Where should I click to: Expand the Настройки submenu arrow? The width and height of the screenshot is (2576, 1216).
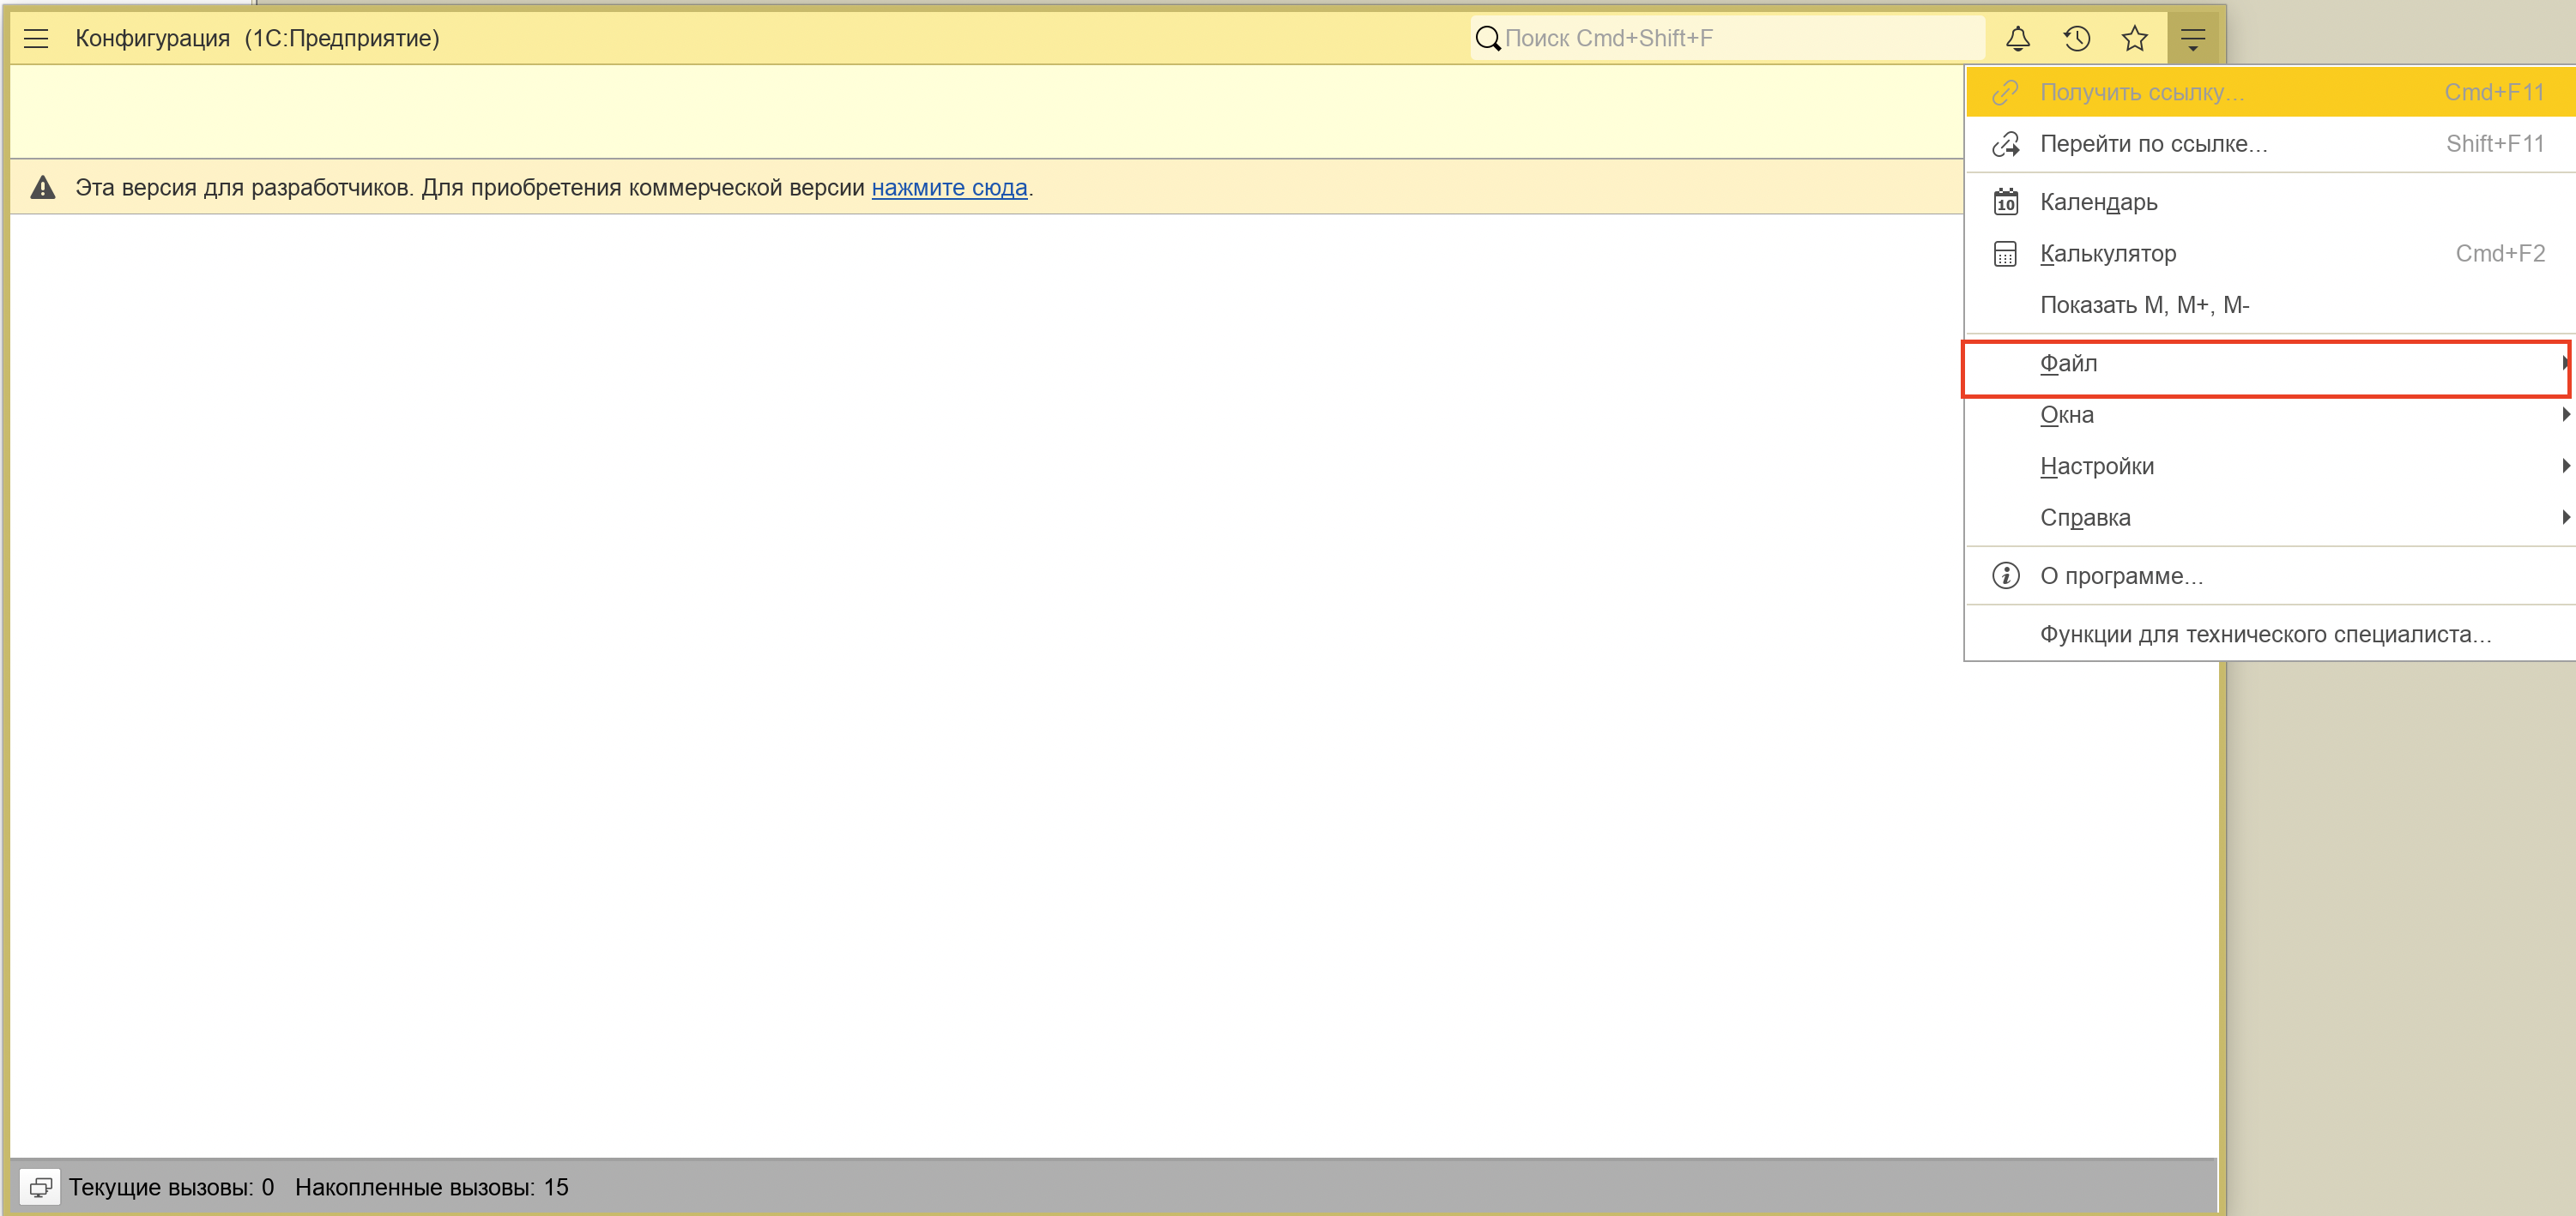click(2566, 466)
